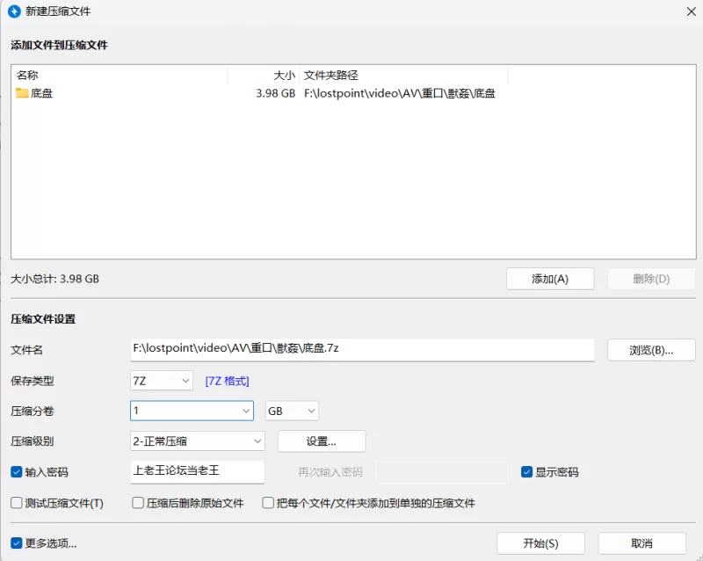Open the 浏览(B)... file browser
The height and width of the screenshot is (561, 703).
(x=651, y=350)
